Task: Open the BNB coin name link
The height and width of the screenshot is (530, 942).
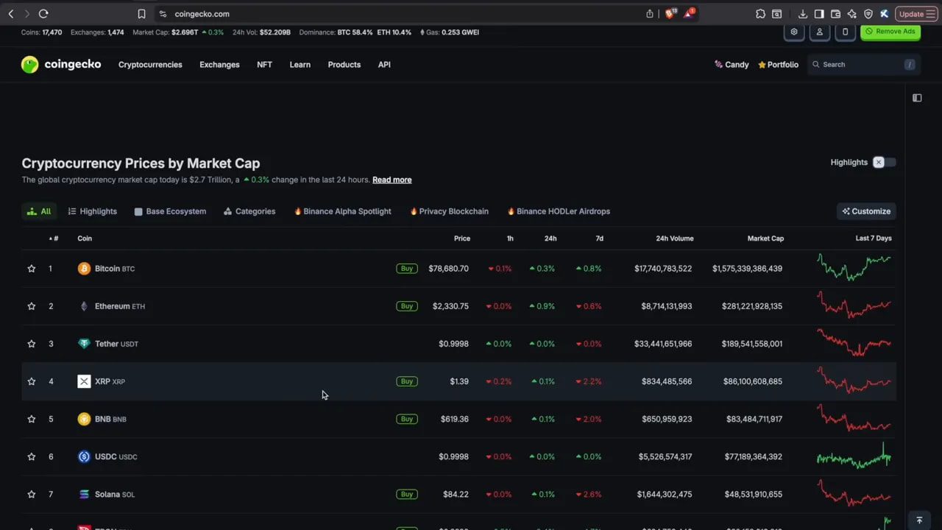Action: [102, 419]
